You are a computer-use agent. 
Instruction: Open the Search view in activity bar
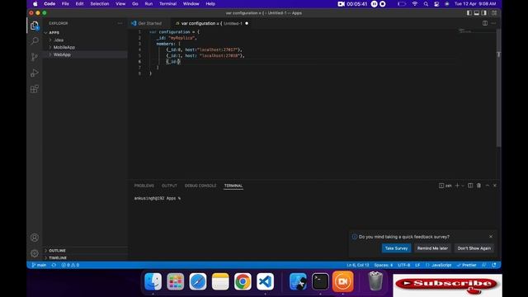click(x=35, y=41)
